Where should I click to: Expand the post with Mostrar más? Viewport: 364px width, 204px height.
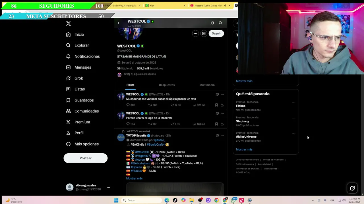point(134,178)
